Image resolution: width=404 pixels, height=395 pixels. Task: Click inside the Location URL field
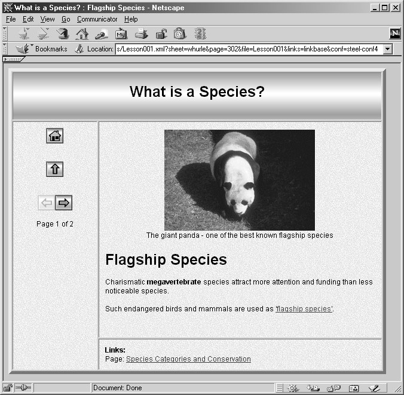[x=247, y=49]
